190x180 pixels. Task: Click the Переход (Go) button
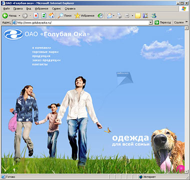pos(162,22)
